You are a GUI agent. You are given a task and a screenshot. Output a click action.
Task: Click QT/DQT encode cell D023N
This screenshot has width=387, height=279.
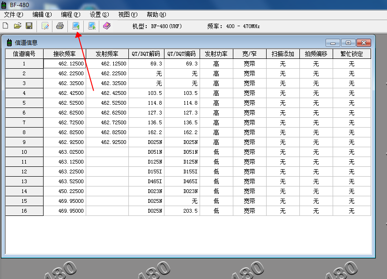coord(182,191)
